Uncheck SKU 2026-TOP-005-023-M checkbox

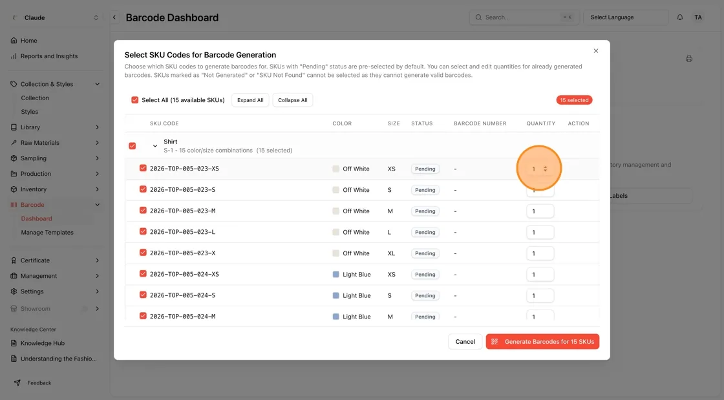tap(143, 211)
